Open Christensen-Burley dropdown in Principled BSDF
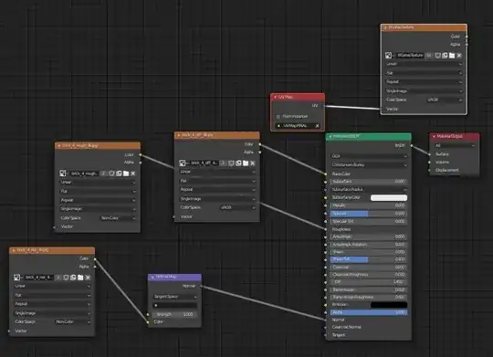This screenshot has height=357, width=493. [369, 165]
